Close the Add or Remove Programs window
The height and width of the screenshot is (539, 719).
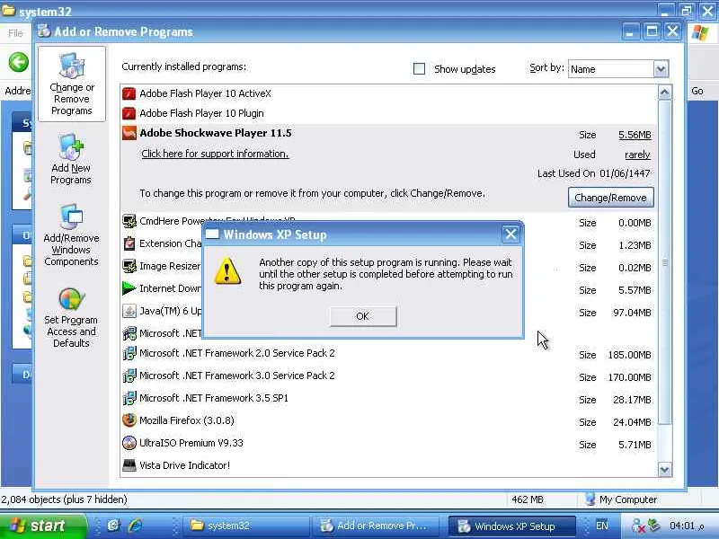pyautogui.click(x=672, y=31)
